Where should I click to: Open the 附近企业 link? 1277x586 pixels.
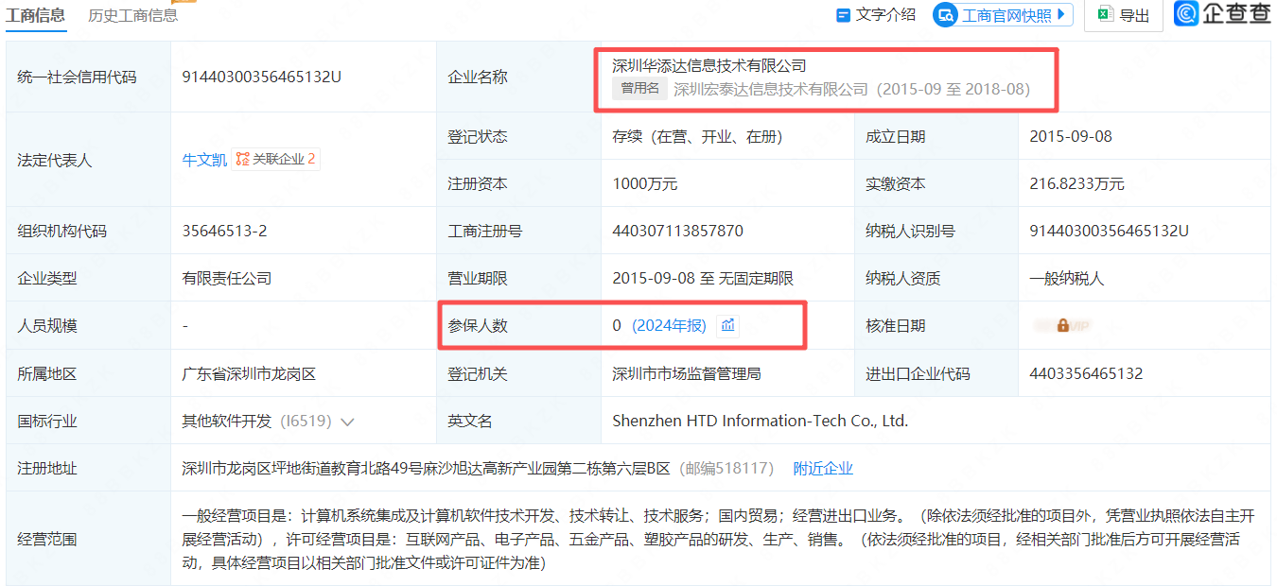tap(823, 468)
